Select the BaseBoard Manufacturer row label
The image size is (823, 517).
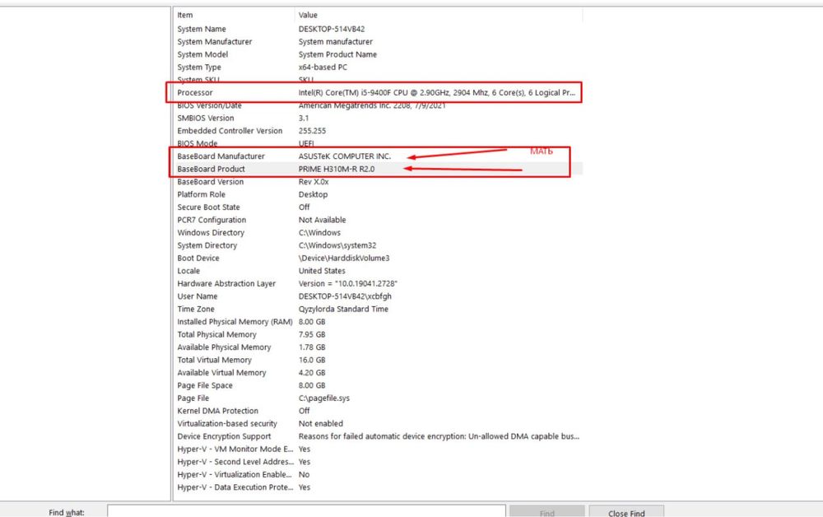point(221,156)
